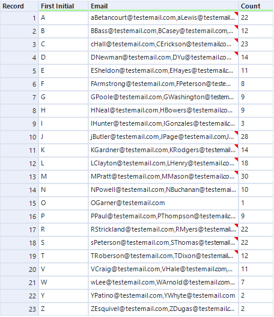Viewport: 274px width, 317px height.
Task: Select the NPowell@testemail.com email cell
Action: coord(163,190)
